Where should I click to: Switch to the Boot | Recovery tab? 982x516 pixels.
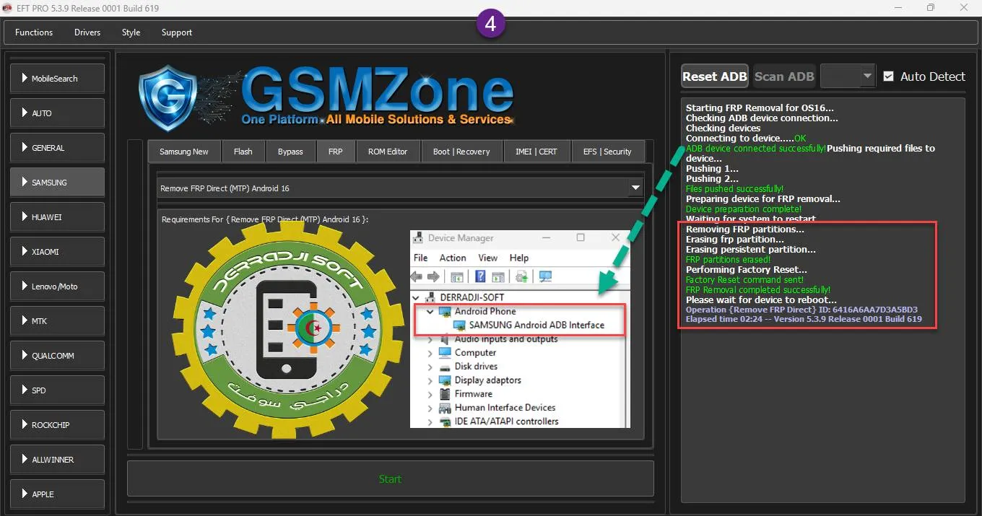point(461,152)
